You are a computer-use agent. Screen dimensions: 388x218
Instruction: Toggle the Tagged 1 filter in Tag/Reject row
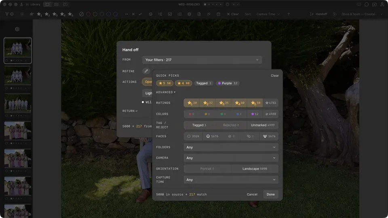[199, 125]
